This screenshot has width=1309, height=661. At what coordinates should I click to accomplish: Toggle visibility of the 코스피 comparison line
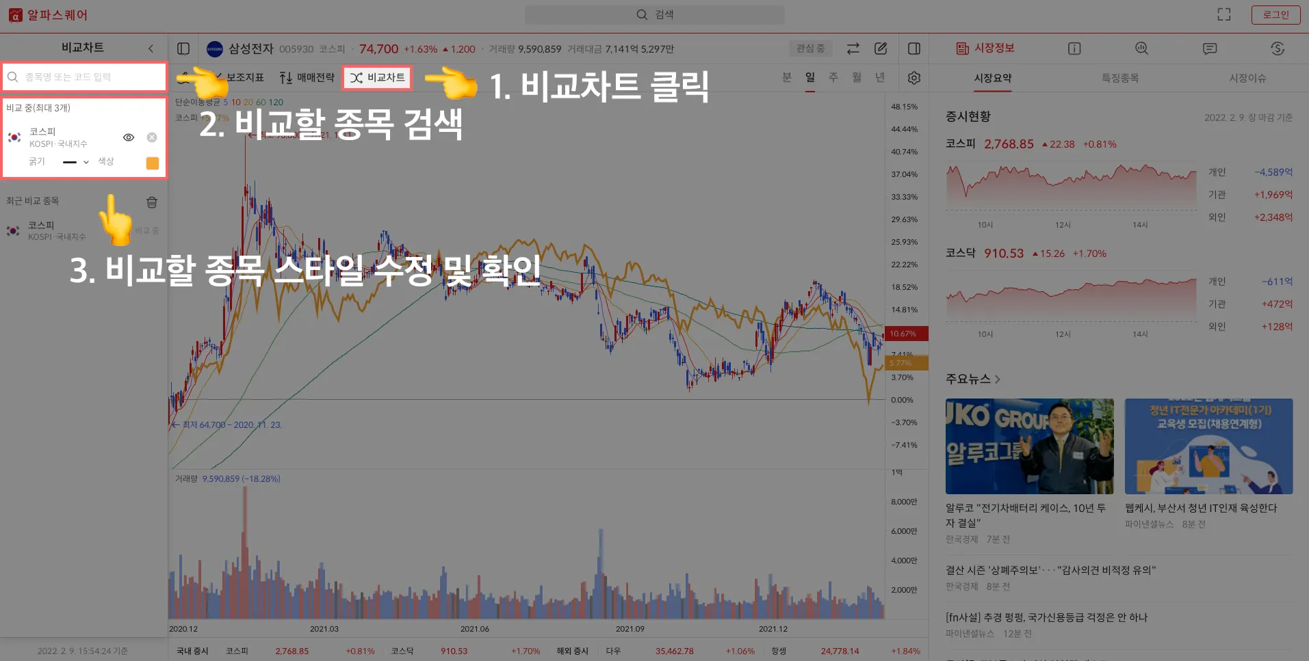coord(128,137)
